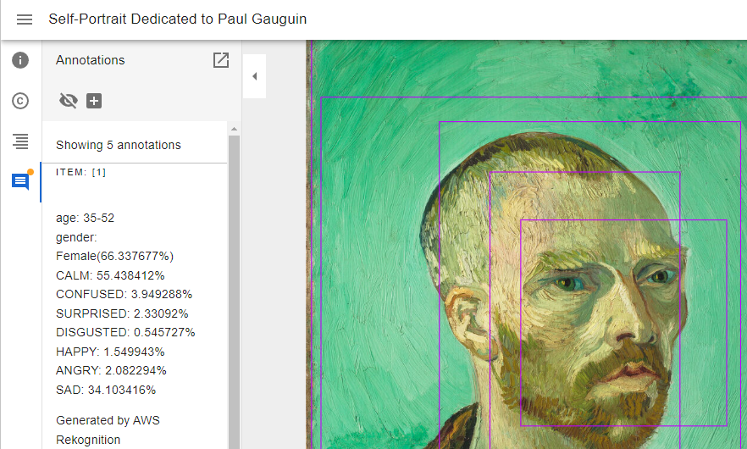Click the 'SURPRISED: 2.33092%' line
Image resolution: width=747 pixels, height=449 pixels.
point(122,313)
